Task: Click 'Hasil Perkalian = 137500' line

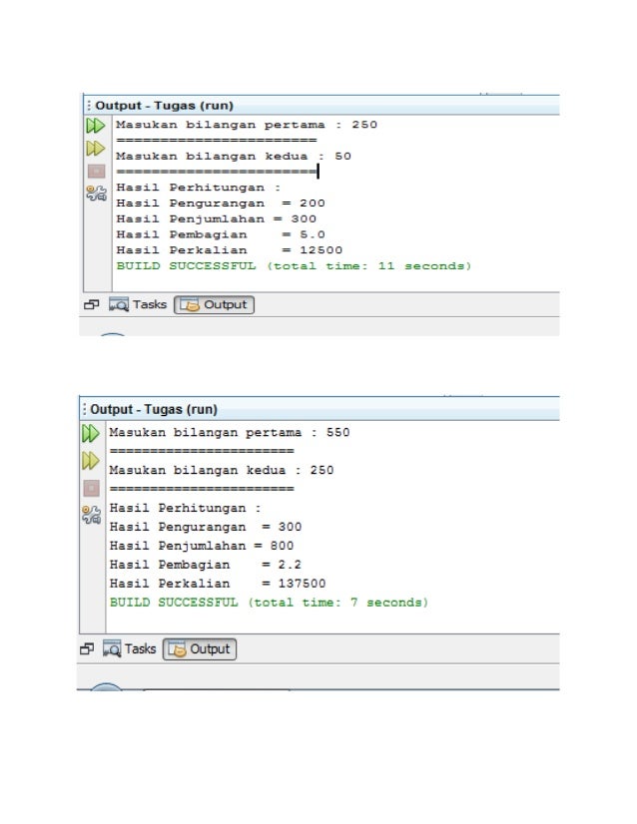Action: (218, 584)
